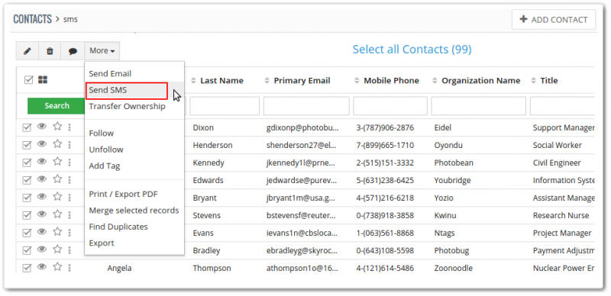611x296 pixels.
Task: Sort by Last Name column
Action: pos(221,81)
